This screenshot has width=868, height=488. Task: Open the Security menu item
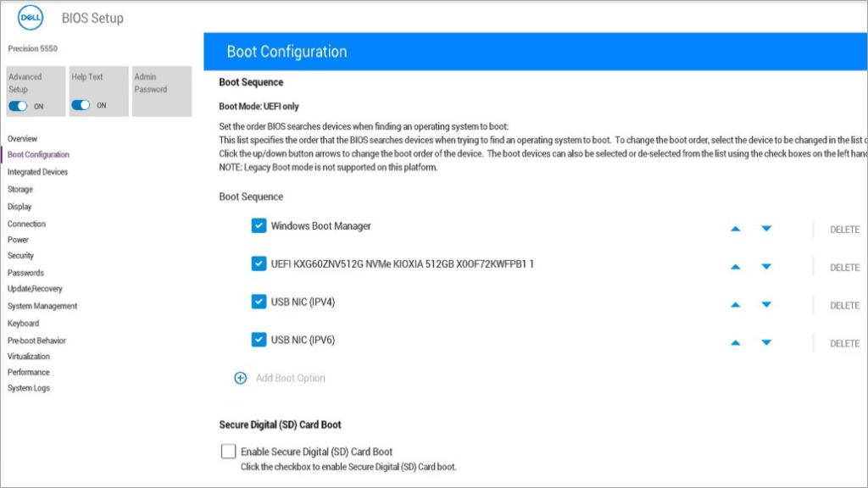click(21, 256)
